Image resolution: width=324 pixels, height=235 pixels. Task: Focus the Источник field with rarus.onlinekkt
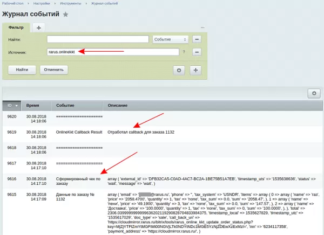[x=113, y=52]
